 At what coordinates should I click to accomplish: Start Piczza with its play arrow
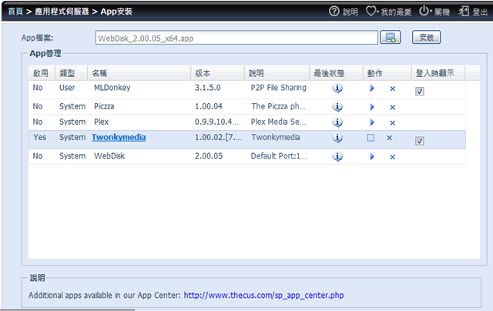pos(372,107)
